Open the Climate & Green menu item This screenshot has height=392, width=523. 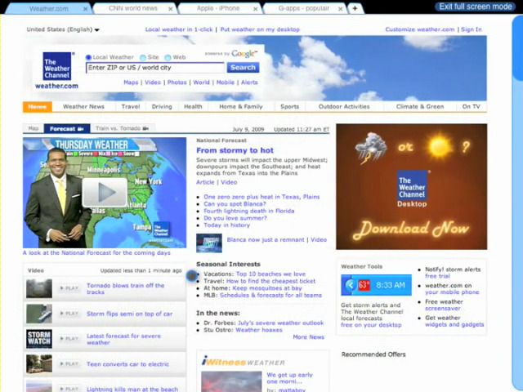pos(420,107)
